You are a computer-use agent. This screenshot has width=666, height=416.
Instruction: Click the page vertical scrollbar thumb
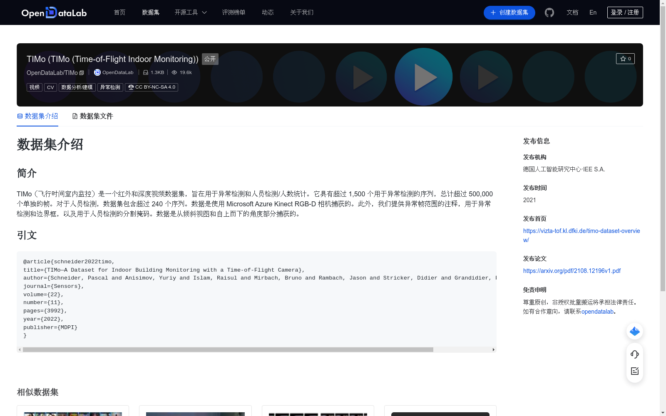[x=663, y=148]
